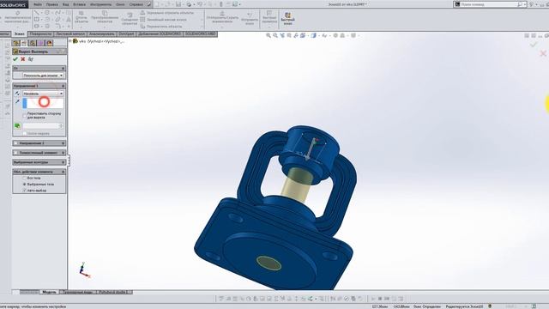Expand the 'vika' tree node in viewport
549x309 pixels.
pos(70,41)
